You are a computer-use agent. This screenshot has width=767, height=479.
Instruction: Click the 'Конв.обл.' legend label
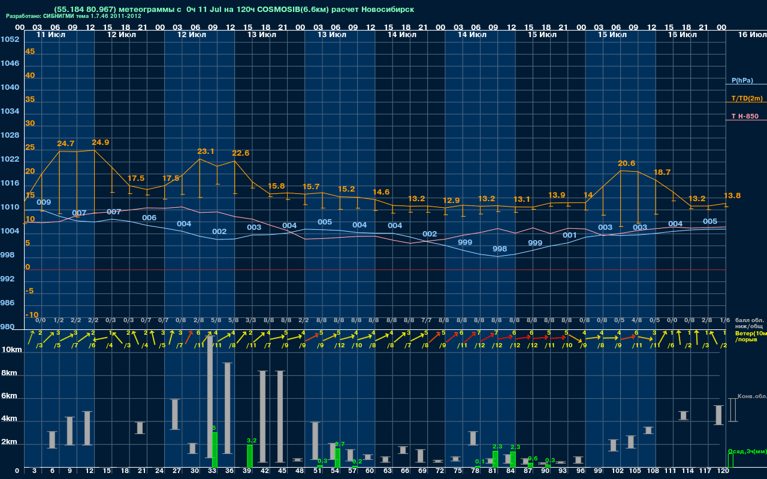click(751, 396)
